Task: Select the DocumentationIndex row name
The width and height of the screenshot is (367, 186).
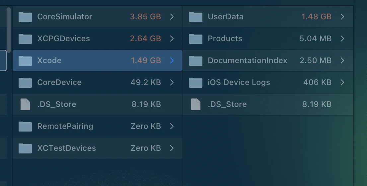Action: [248, 60]
